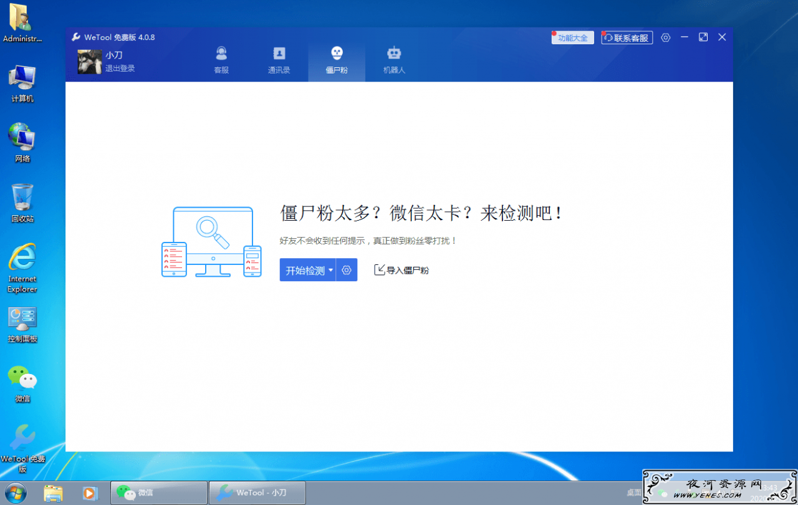Close the WeTool window
The width and height of the screenshot is (798, 505).
[x=722, y=37]
